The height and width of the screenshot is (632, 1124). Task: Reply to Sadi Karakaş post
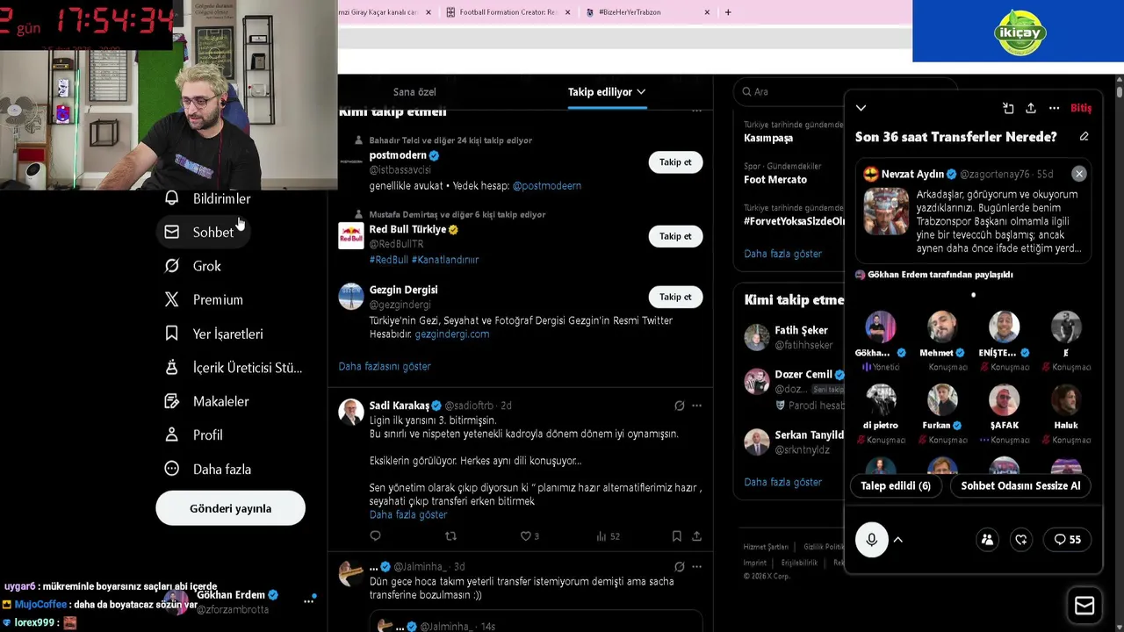click(x=375, y=535)
